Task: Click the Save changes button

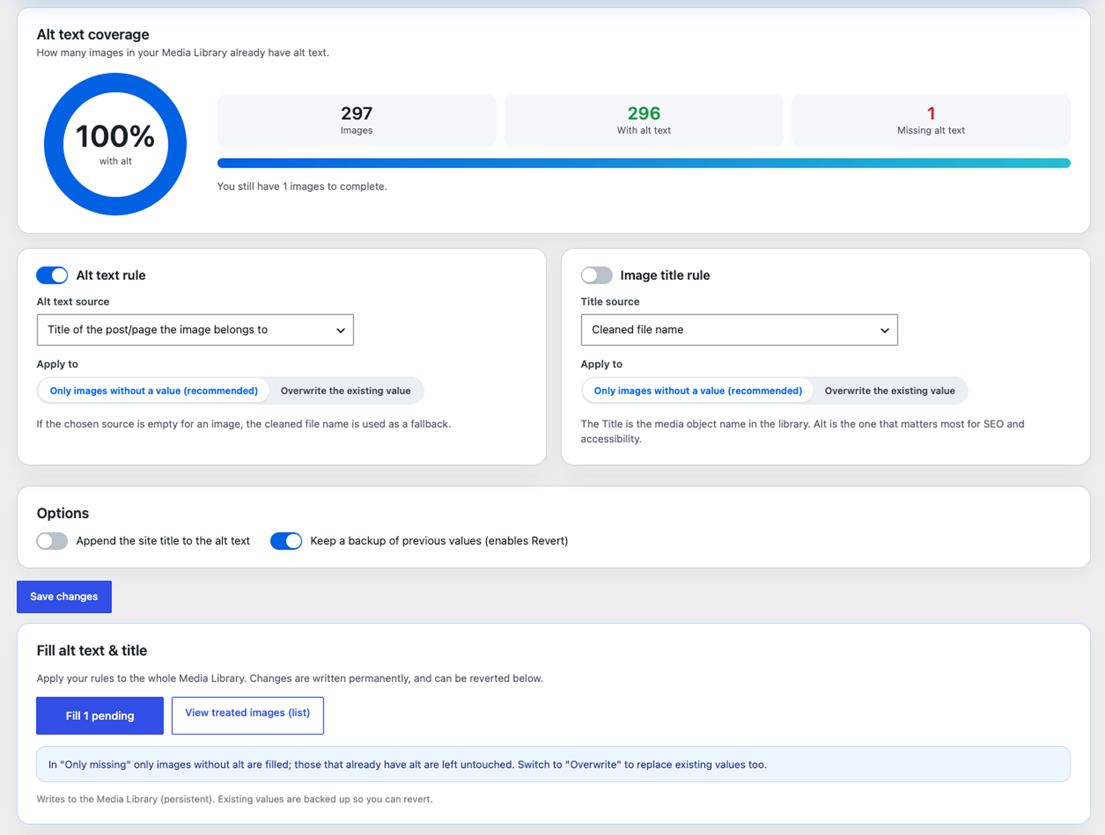Action: click(64, 597)
